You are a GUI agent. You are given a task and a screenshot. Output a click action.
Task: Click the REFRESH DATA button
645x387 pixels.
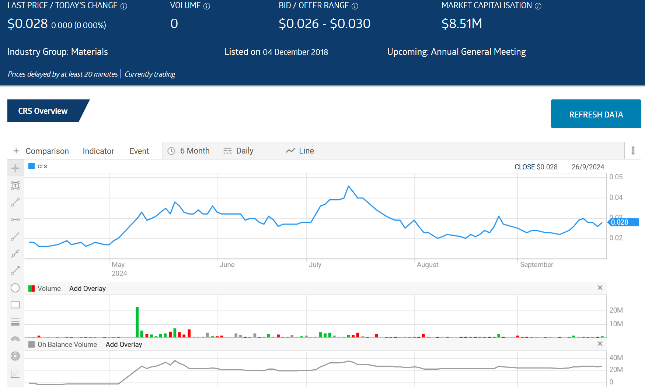coord(596,114)
